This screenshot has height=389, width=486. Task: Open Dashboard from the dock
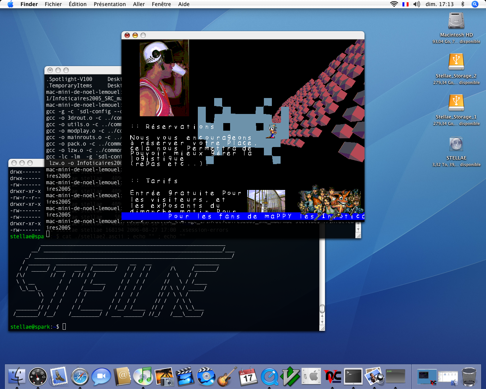click(x=38, y=376)
